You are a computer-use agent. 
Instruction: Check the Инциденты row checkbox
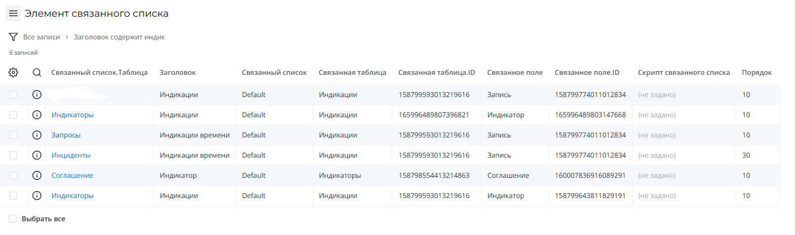coord(13,155)
